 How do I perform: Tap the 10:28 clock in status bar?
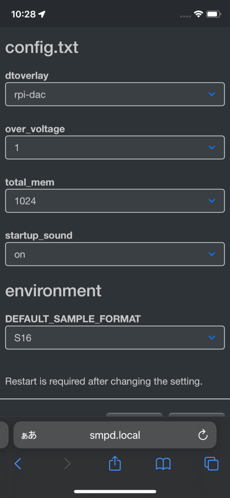point(23,14)
